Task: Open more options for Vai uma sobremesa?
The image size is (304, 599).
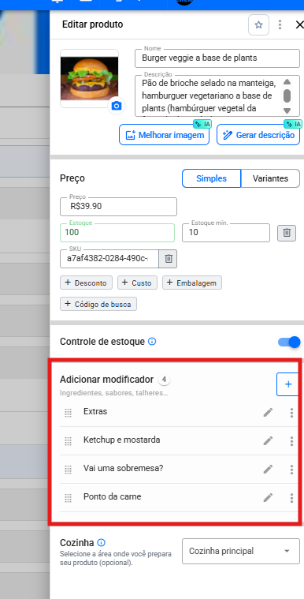Action: click(291, 469)
